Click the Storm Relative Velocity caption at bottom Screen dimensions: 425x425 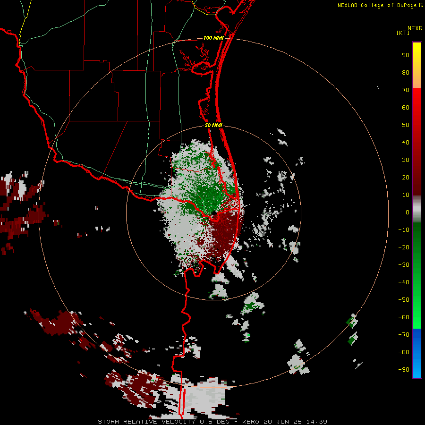tap(212, 422)
